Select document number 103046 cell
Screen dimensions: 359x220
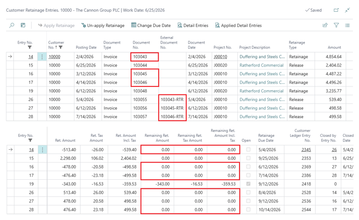pyautogui.click(x=145, y=82)
